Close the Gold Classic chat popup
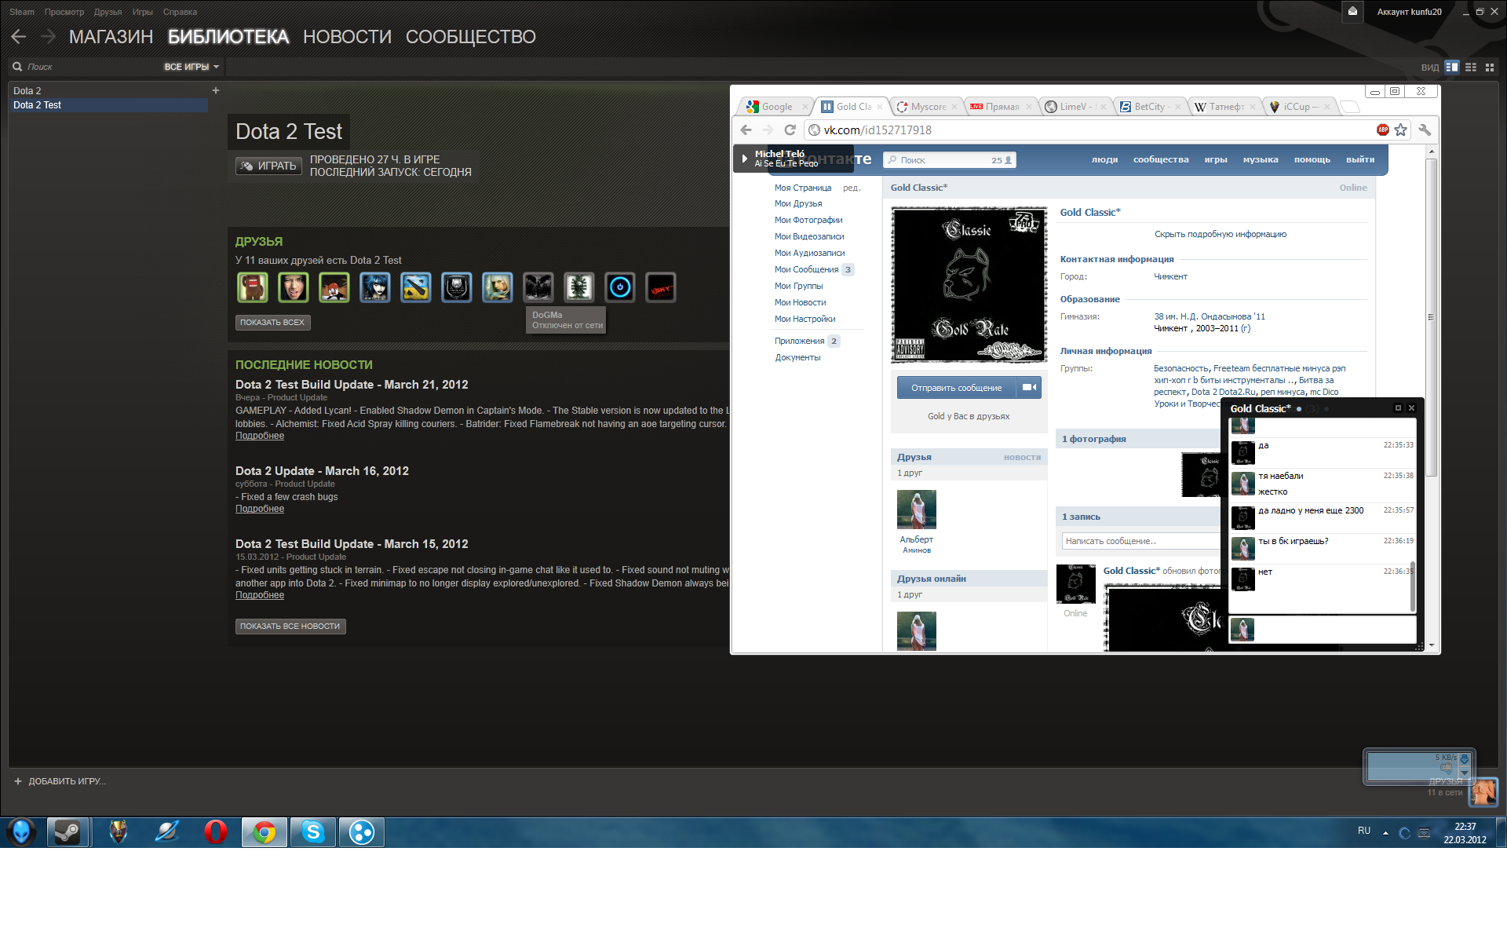This screenshot has height=950, width=1507. (x=1411, y=408)
